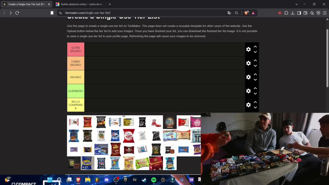Open Discord from the taskbar
329x185 pixels.
coord(106,180)
